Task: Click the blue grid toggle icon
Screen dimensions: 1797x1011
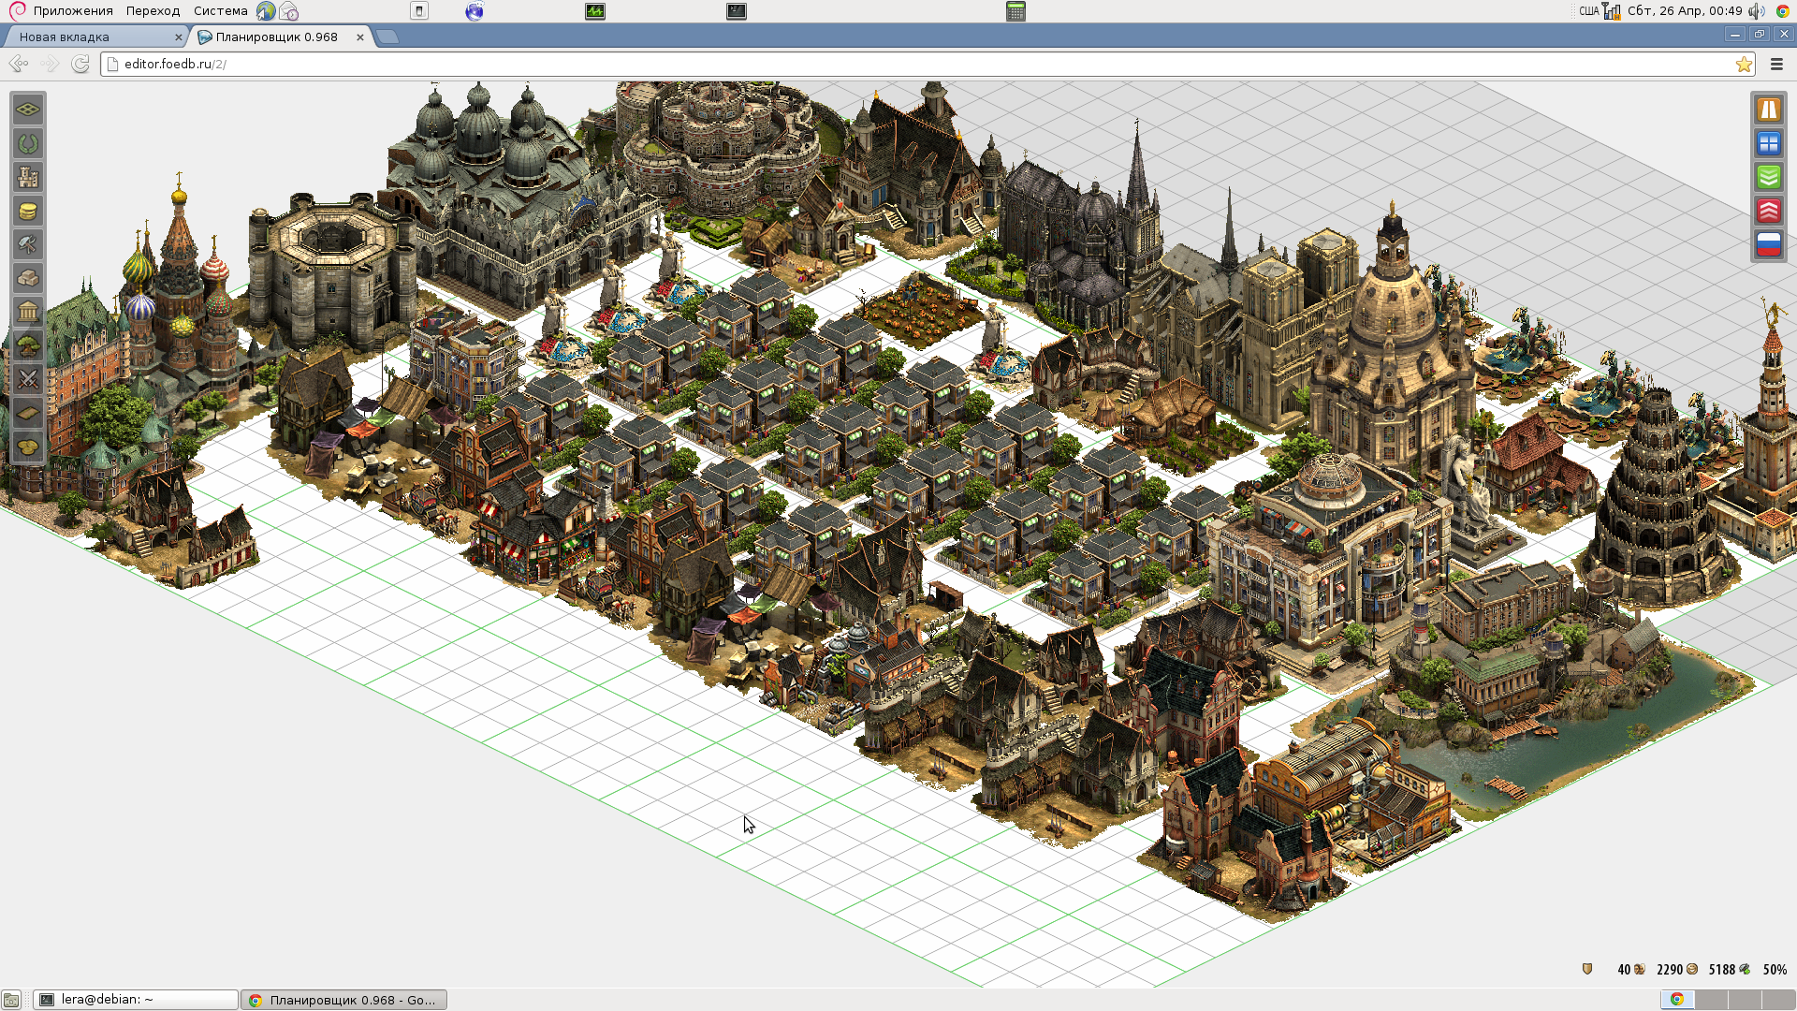Action: [1768, 143]
